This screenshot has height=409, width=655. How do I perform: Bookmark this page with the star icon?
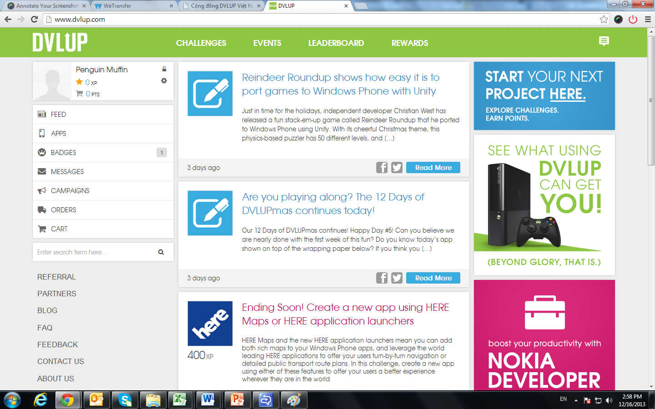point(604,19)
